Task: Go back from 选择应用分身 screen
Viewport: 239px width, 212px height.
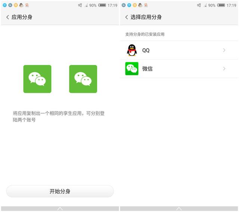Action: pos(127,17)
